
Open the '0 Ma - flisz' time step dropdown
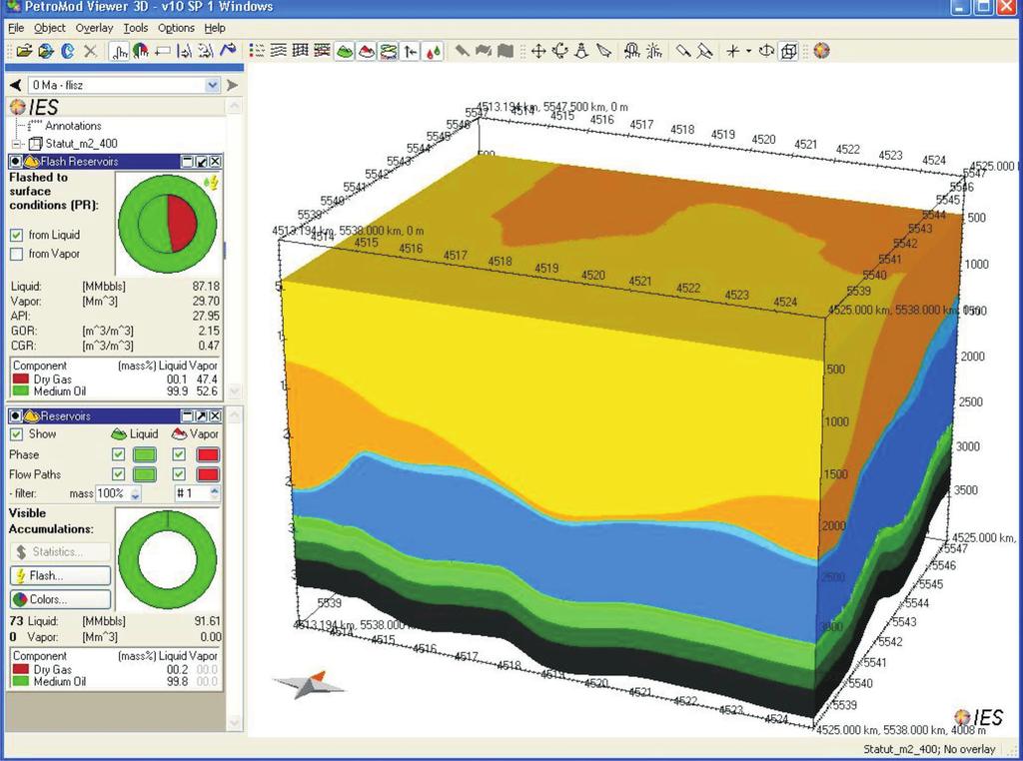[x=212, y=85]
